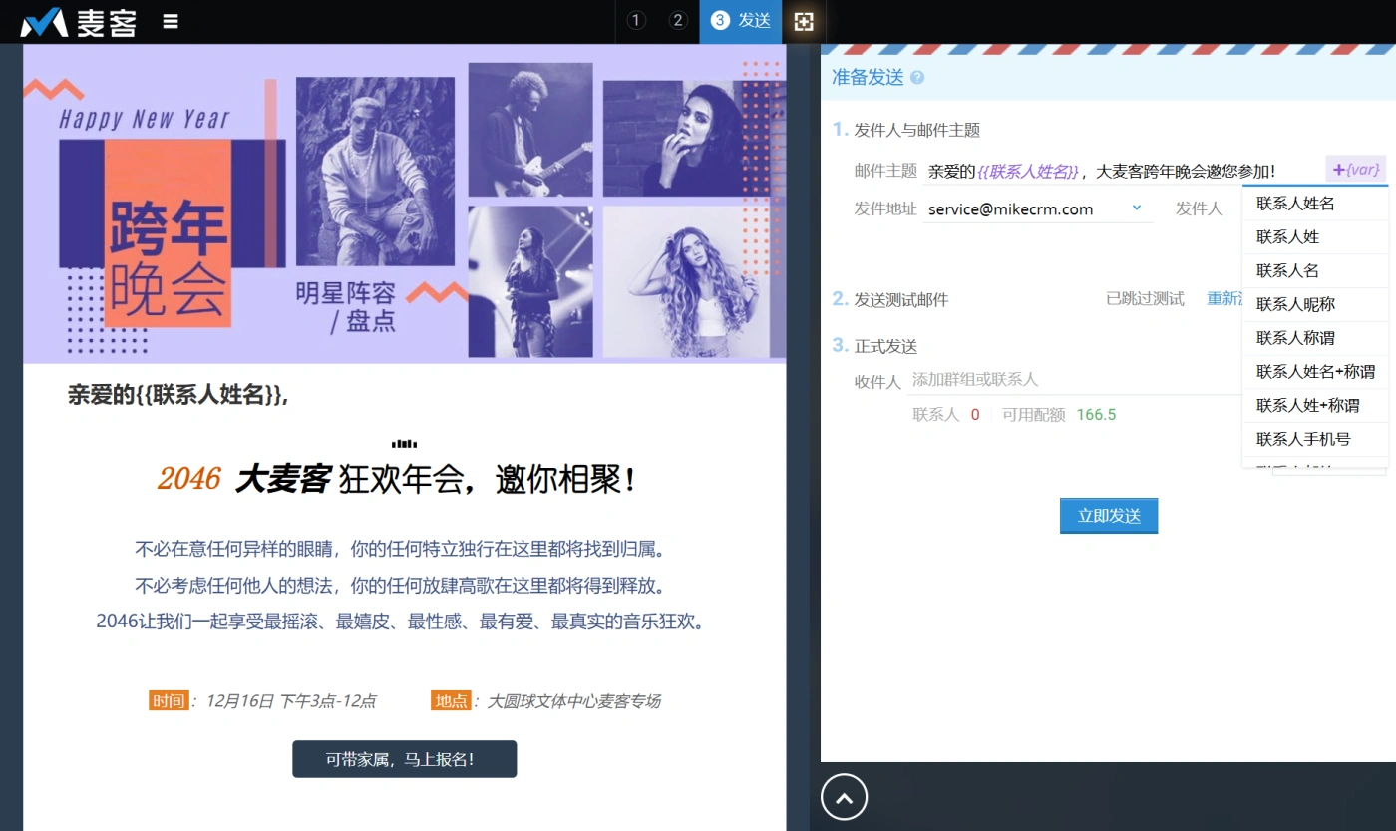Click the available quota value 166.5
Image resolution: width=1396 pixels, height=831 pixels.
(x=1096, y=415)
